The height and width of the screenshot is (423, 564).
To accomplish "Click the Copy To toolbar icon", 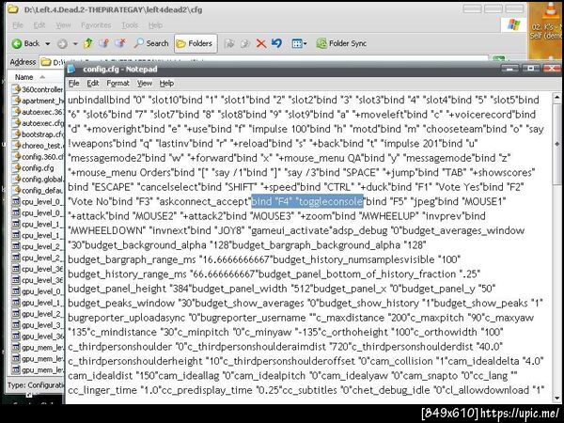I will pyautogui.click(x=245, y=44).
